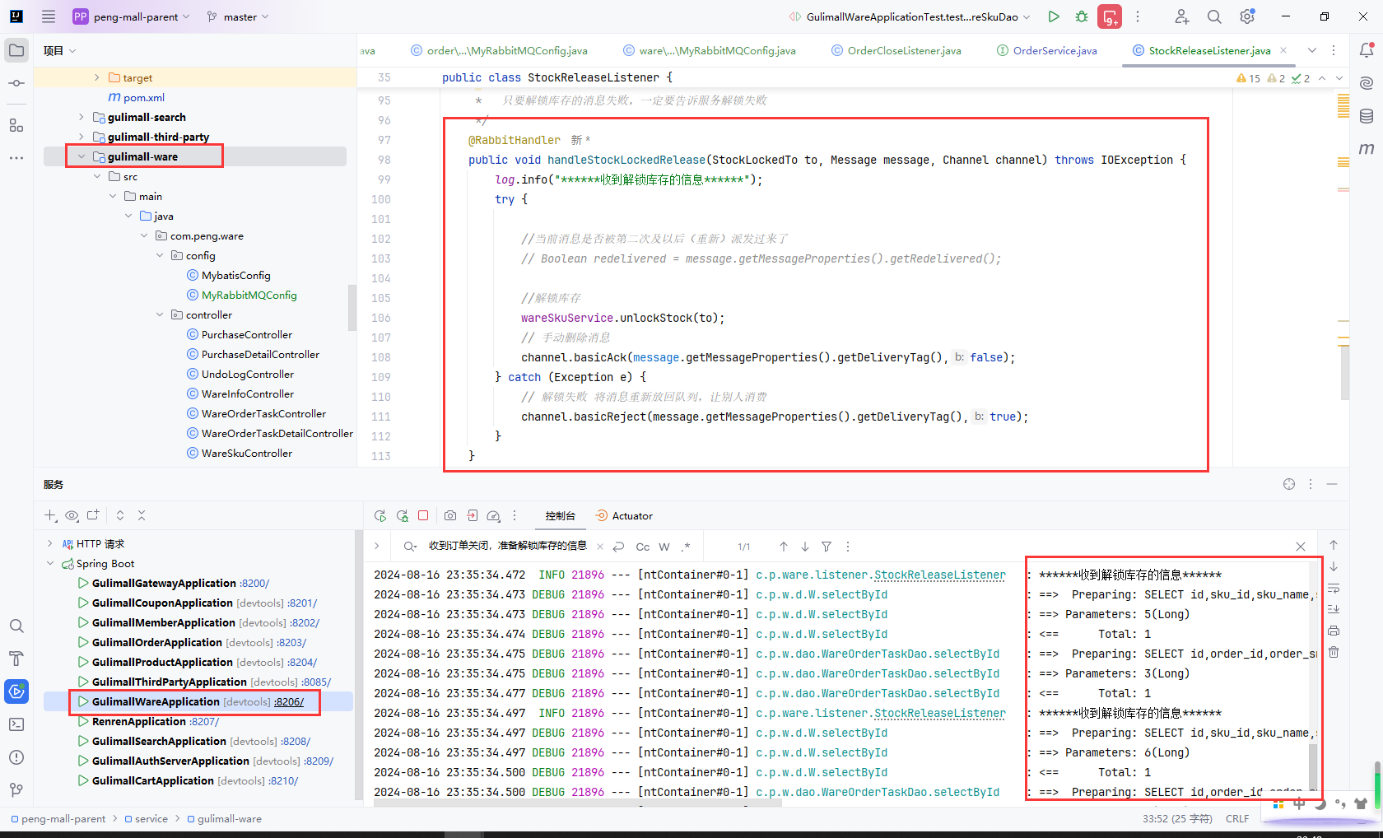Toggle whole words W option in search
The width and height of the screenshot is (1383, 838).
(664, 547)
